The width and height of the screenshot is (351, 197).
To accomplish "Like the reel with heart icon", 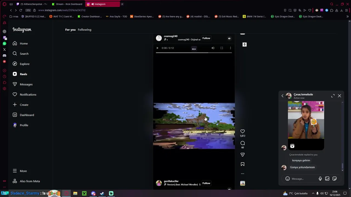I will click(242, 131).
